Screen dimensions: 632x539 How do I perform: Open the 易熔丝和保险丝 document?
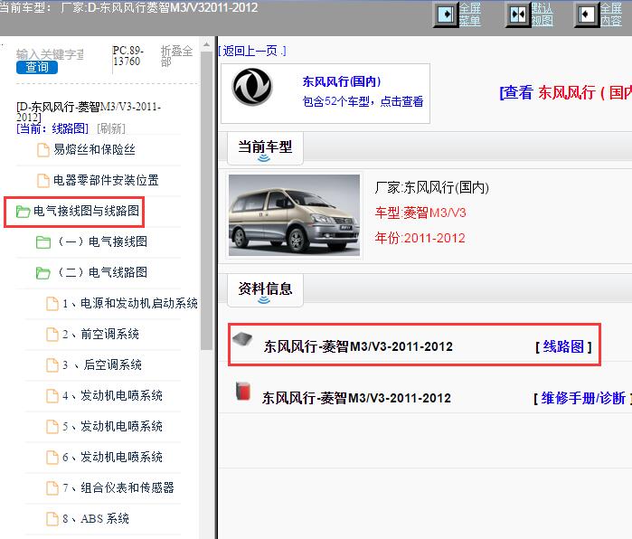[x=94, y=149]
